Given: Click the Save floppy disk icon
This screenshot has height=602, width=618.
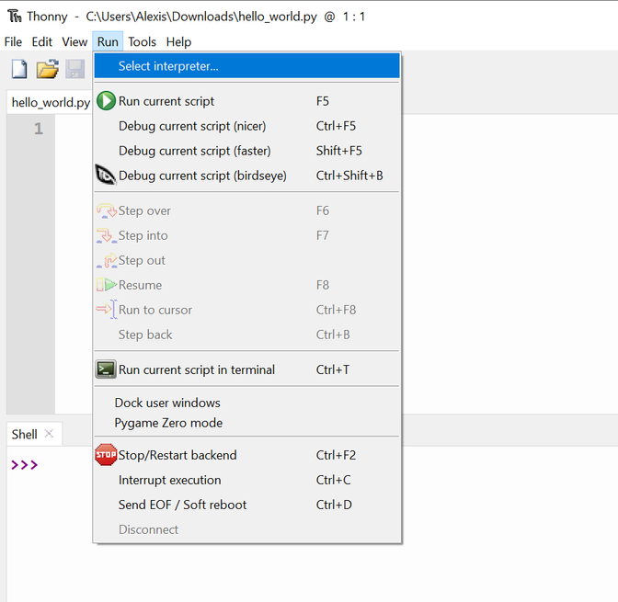Looking at the screenshot, I should 74,69.
